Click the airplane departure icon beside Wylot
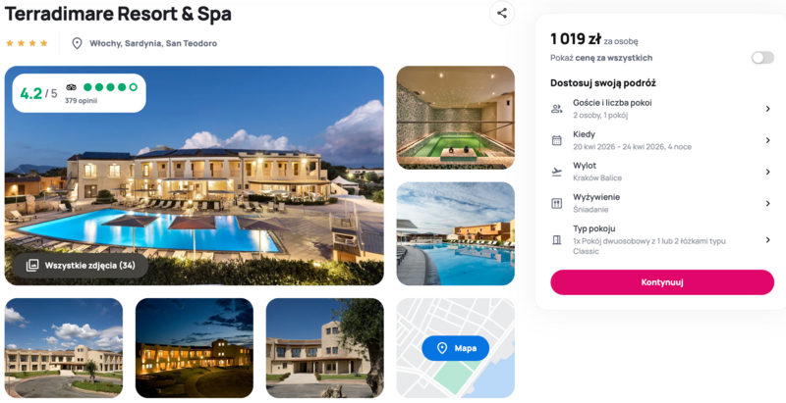 pyautogui.click(x=556, y=172)
